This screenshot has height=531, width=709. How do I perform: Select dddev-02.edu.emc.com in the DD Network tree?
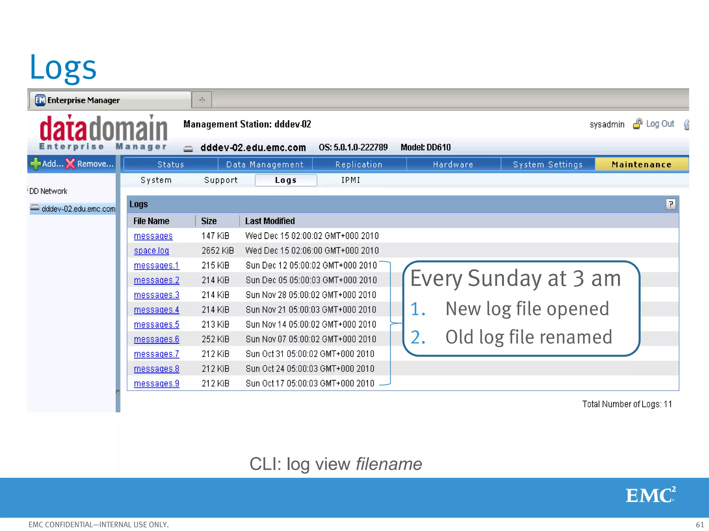[x=73, y=208]
